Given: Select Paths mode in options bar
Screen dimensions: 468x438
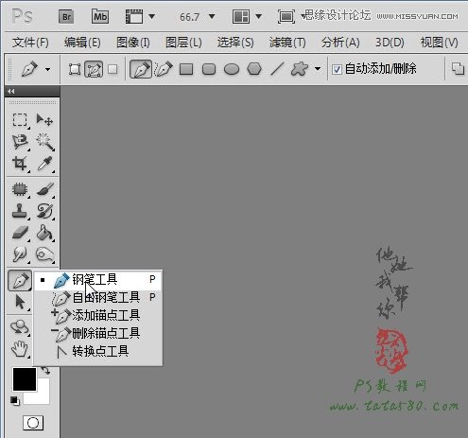Looking at the screenshot, I should click(94, 69).
